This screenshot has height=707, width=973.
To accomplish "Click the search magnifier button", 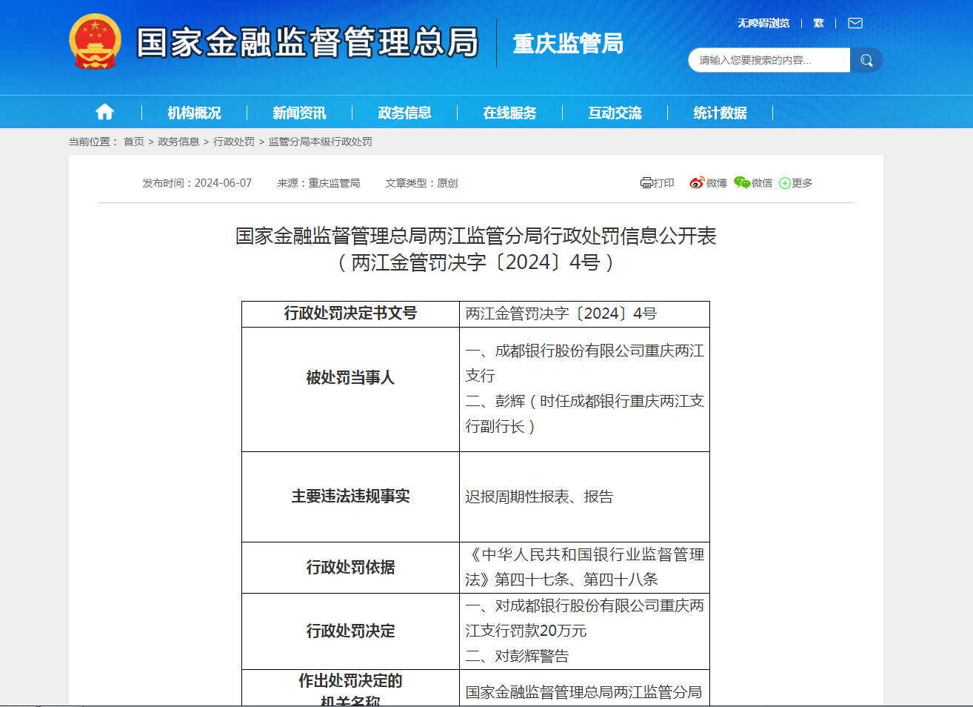I will point(866,60).
